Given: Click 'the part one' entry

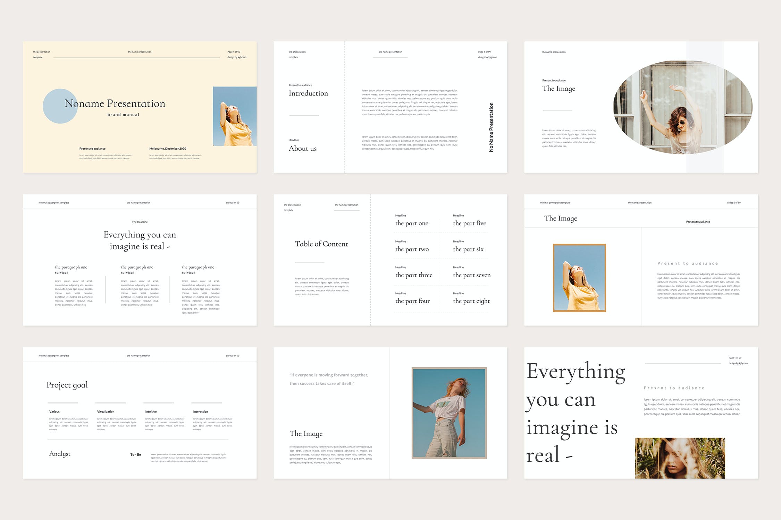Looking at the screenshot, I should (411, 223).
